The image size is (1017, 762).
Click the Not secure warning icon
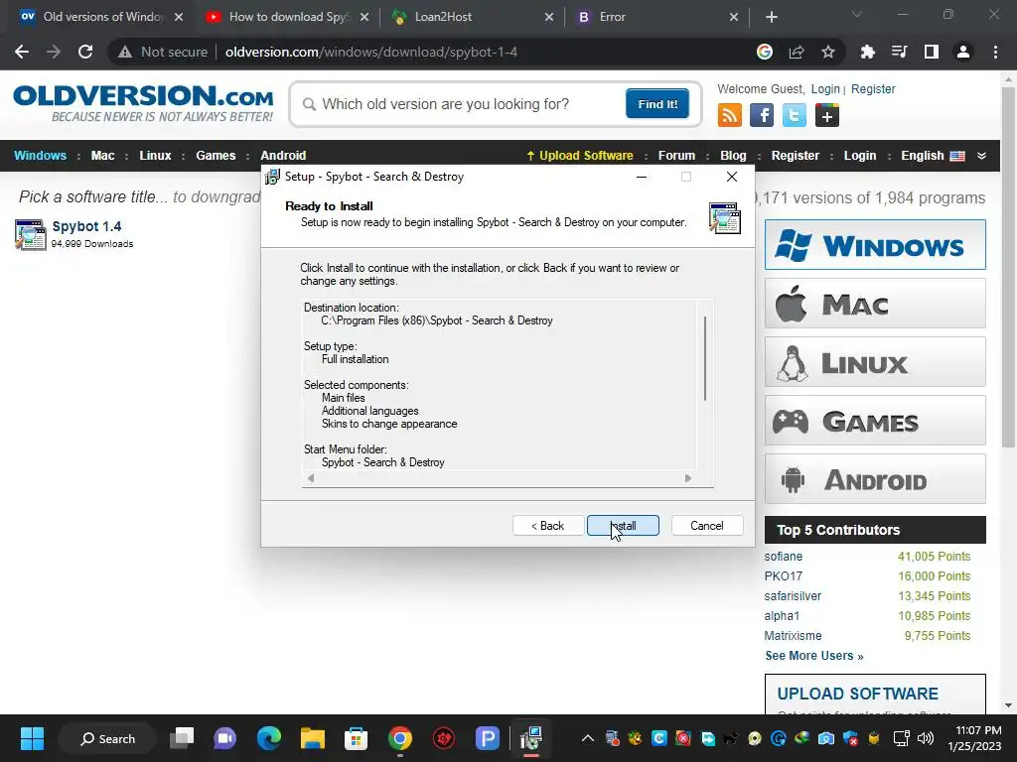(x=125, y=52)
